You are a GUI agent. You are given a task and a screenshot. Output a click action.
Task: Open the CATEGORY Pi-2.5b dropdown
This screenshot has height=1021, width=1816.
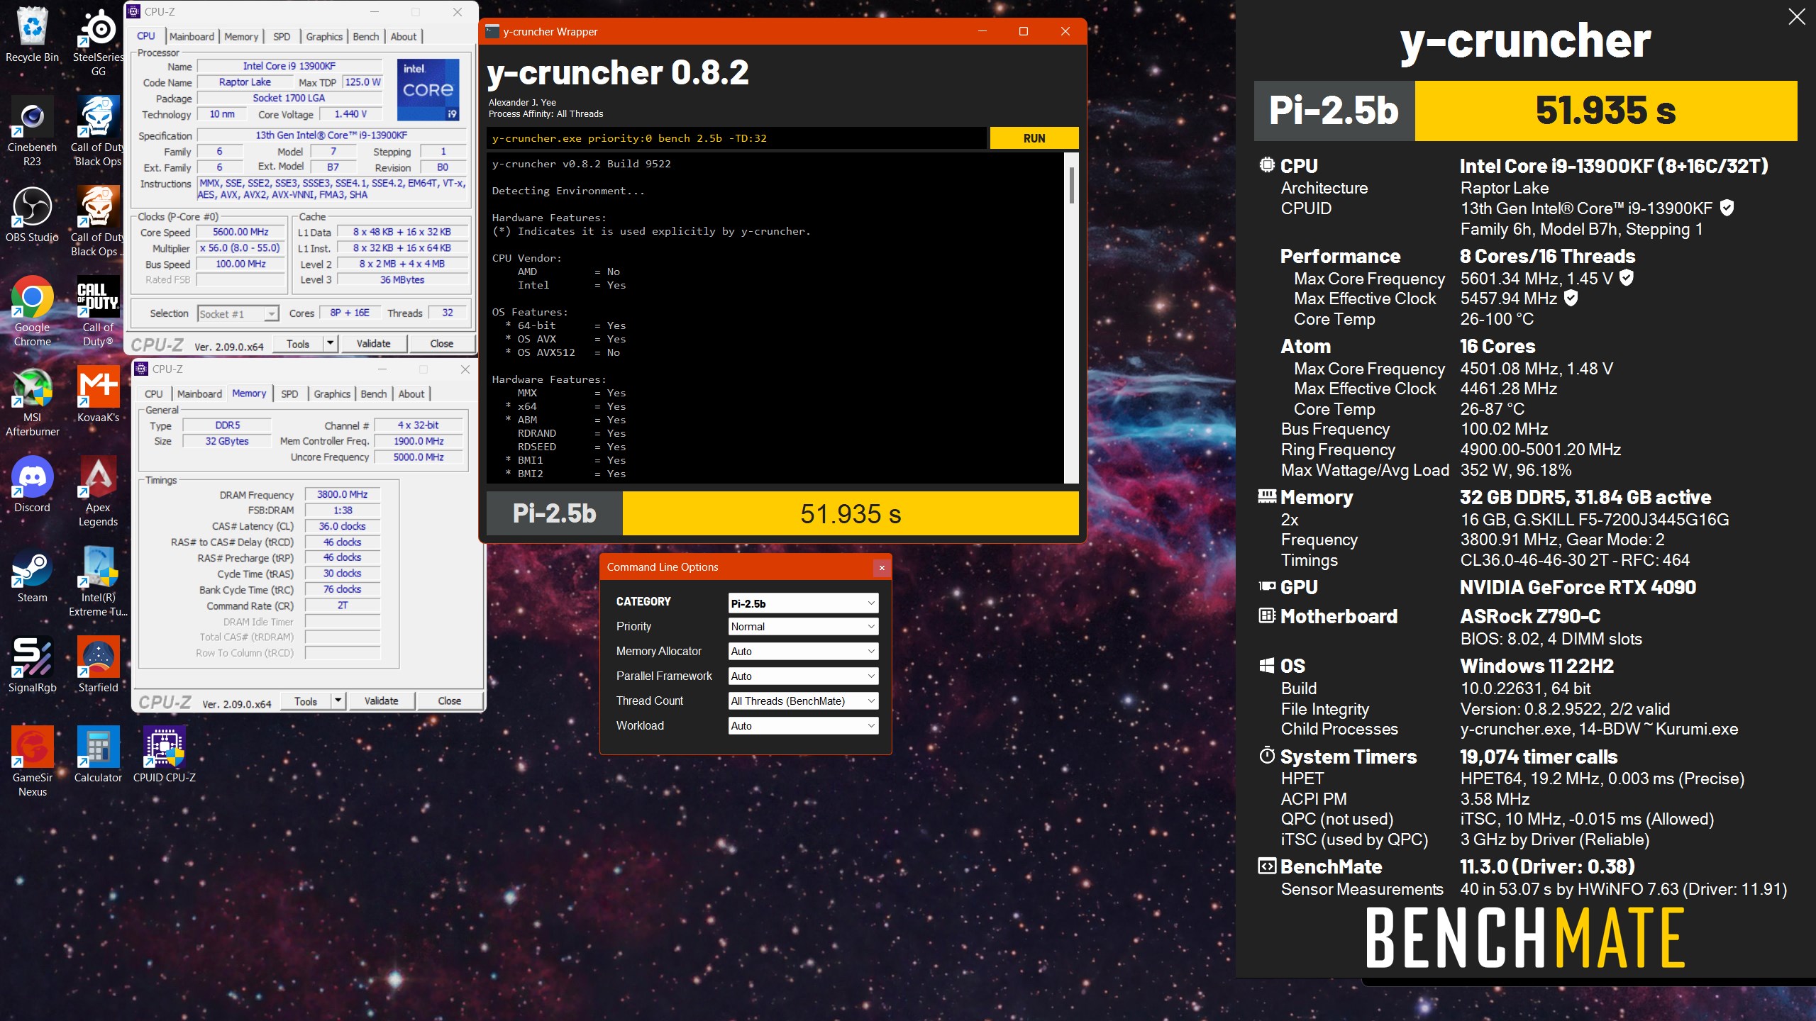point(803,603)
